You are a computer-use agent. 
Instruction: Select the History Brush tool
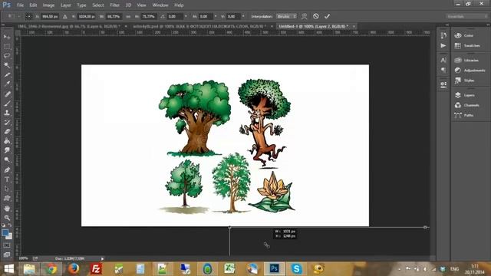tap(7, 122)
